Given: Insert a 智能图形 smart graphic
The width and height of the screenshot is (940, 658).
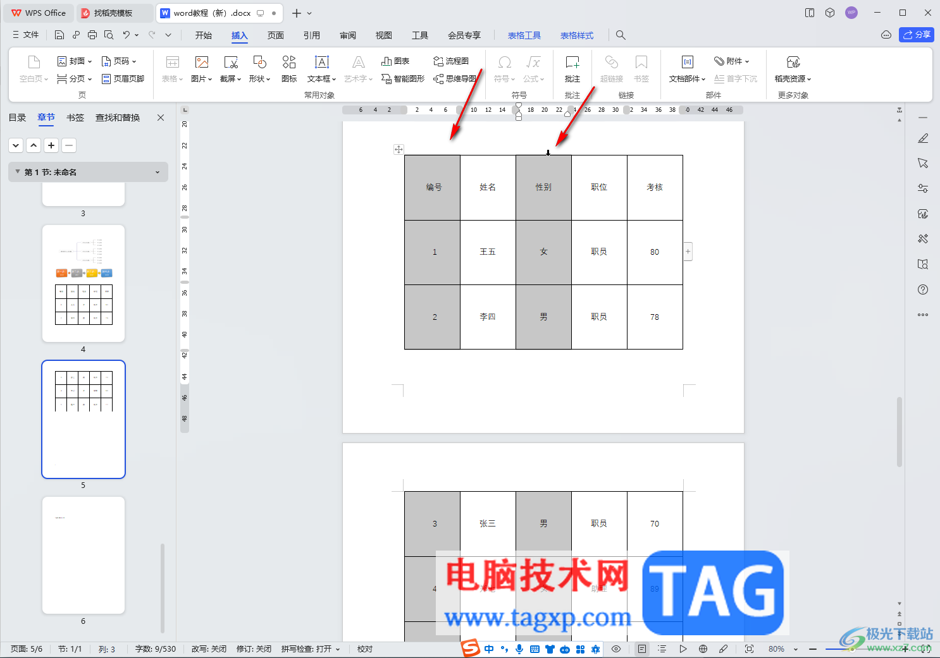Looking at the screenshot, I should 403,78.
